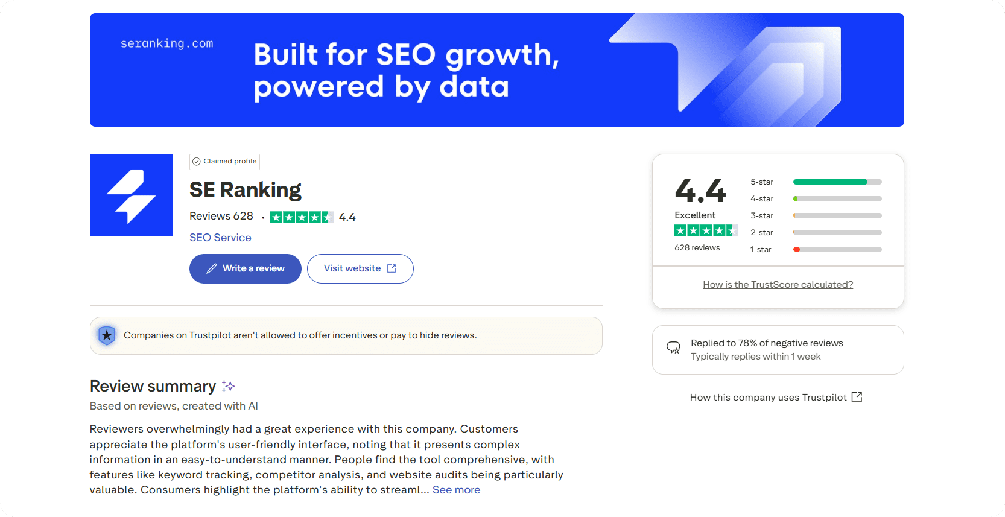Click the SE Ranking logo thumbnail
This screenshot has height=517, width=1005.
[x=131, y=195]
